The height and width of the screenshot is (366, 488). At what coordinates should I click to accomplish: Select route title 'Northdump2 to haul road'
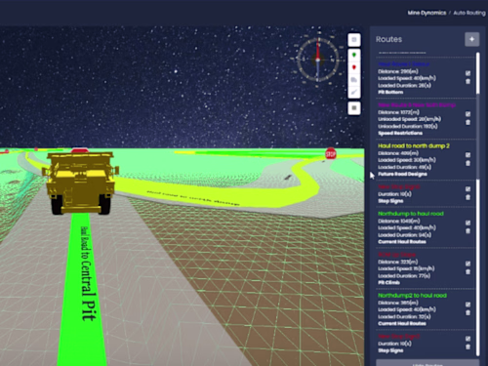pos(412,295)
